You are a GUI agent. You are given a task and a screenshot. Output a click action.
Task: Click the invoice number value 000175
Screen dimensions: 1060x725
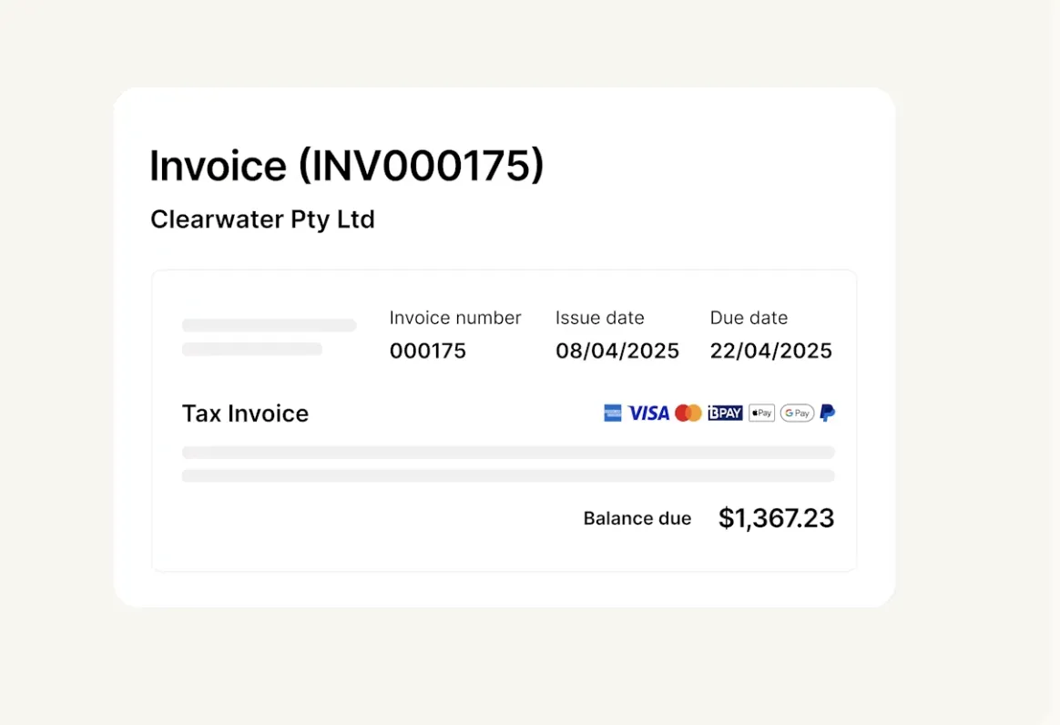(428, 351)
